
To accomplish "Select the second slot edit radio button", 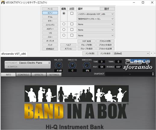I will pos(64,24).
